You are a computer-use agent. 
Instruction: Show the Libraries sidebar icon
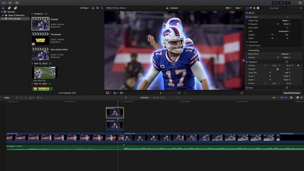coord(3,8)
